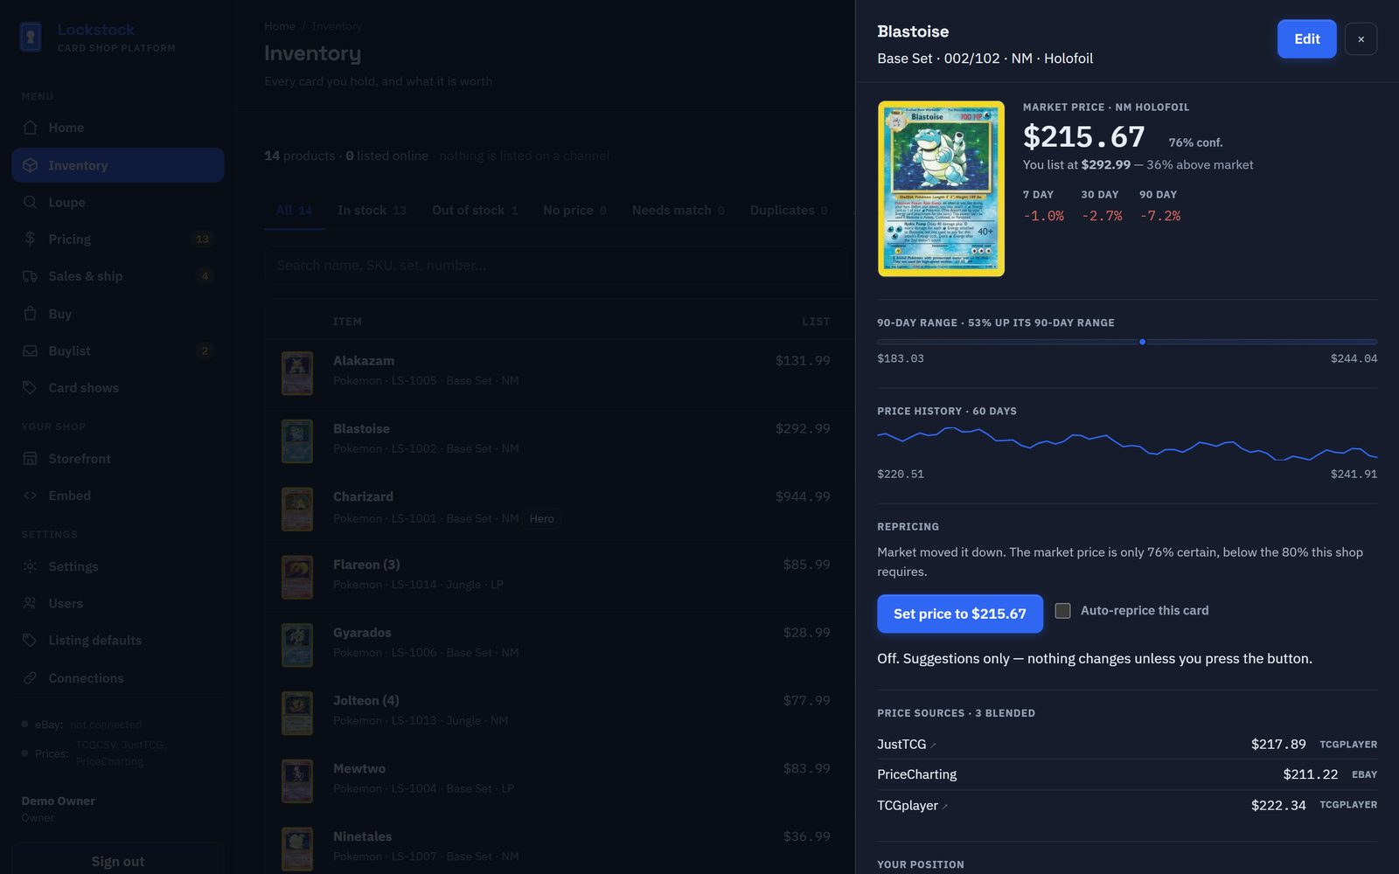
Task: Click the Sales & ship truck icon
Action: [30, 276]
